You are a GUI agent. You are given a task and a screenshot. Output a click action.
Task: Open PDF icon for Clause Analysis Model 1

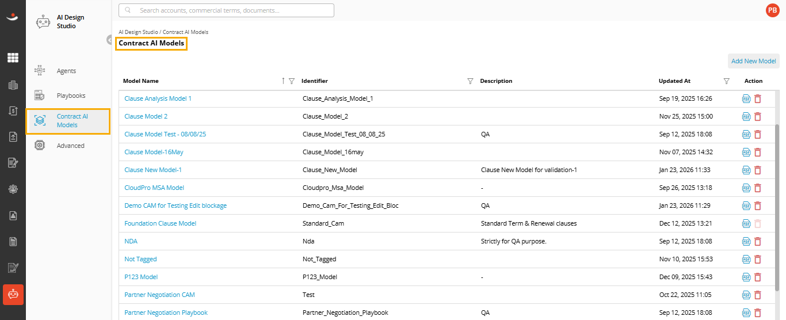(746, 98)
